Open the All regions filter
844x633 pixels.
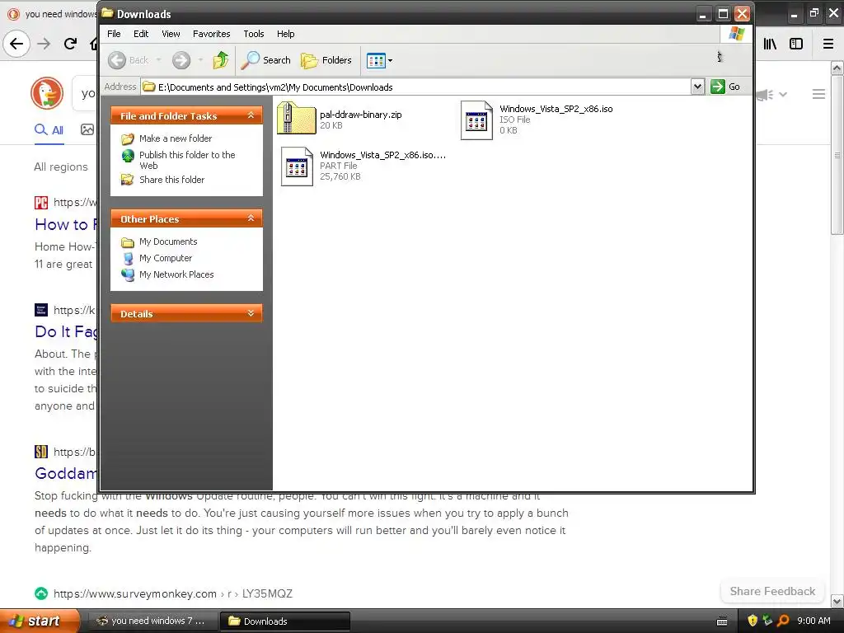tap(61, 166)
